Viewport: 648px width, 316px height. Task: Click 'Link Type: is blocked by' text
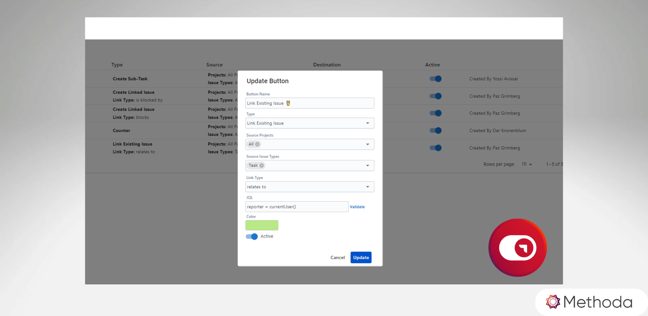click(138, 100)
